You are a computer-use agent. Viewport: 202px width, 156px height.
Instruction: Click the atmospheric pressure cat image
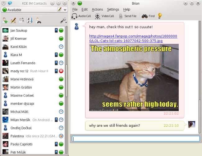click(134, 77)
